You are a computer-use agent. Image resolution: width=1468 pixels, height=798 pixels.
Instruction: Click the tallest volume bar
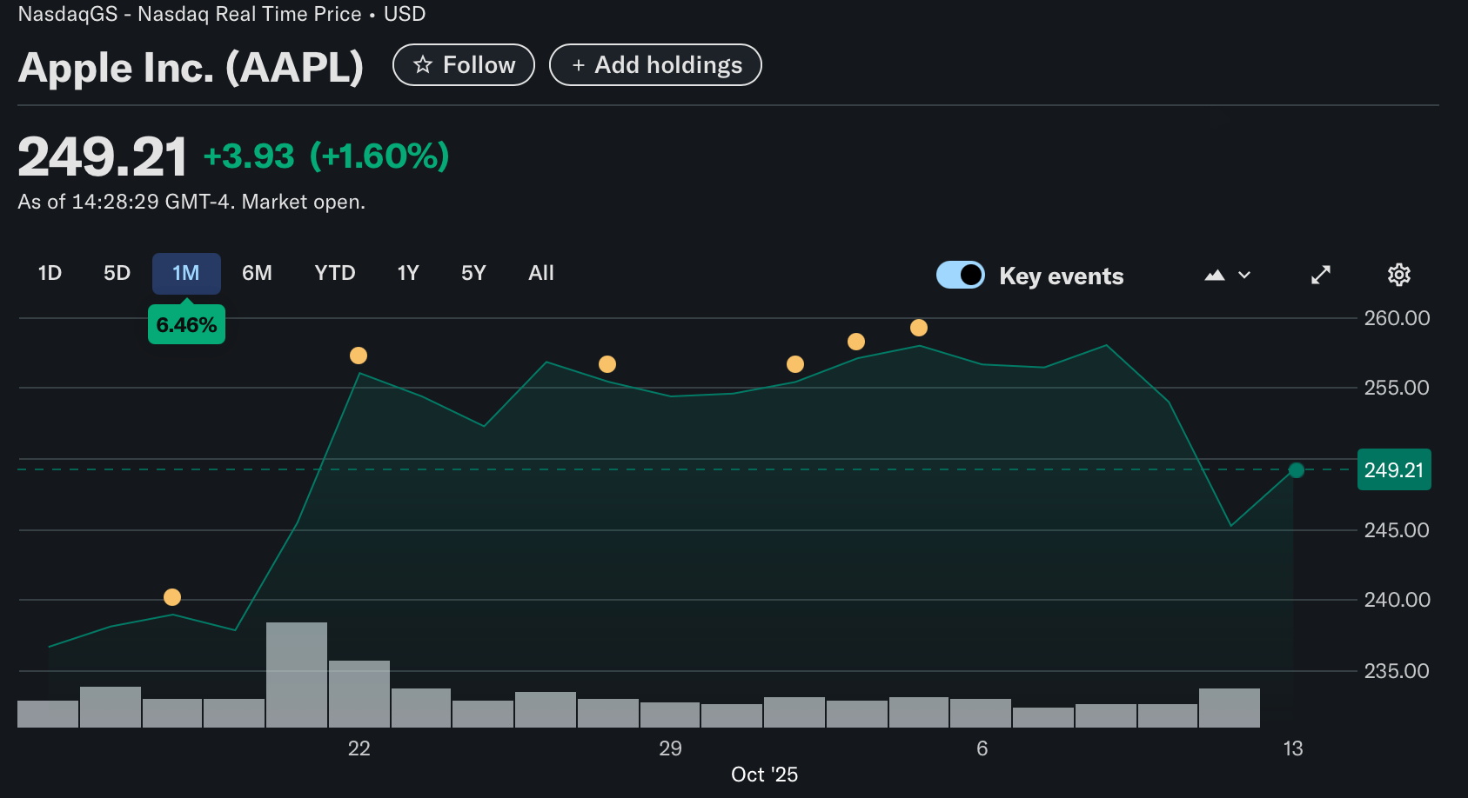pyautogui.click(x=297, y=675)
